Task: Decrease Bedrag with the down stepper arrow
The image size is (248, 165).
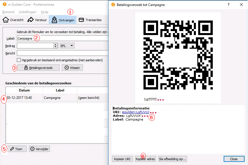Action: point(55,47)
